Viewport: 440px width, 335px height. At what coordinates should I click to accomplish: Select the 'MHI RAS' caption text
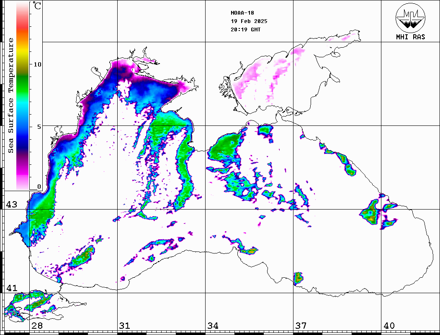(411, 37)
